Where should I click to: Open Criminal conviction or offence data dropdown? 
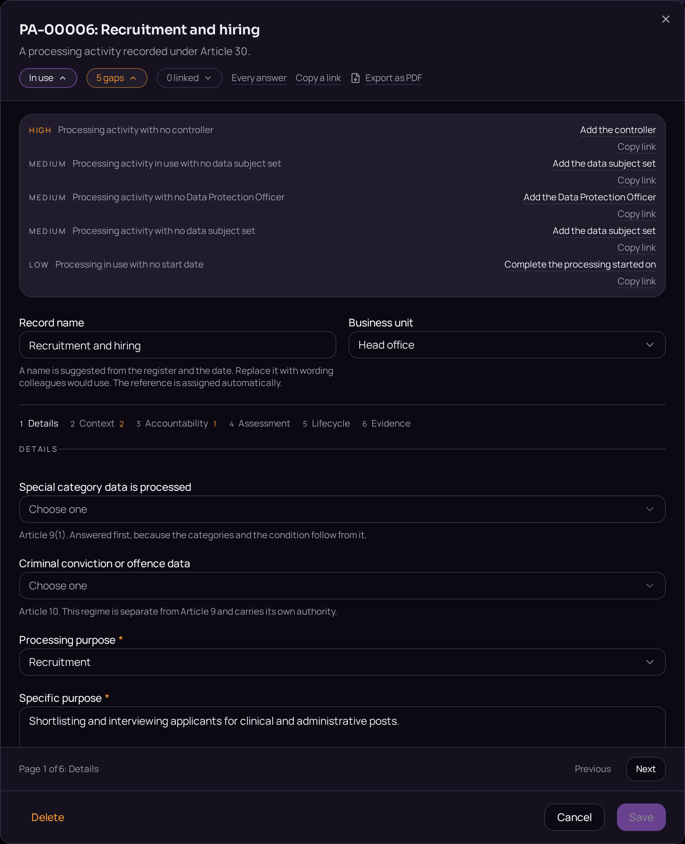pyautogui.click(x=342, y=586)
